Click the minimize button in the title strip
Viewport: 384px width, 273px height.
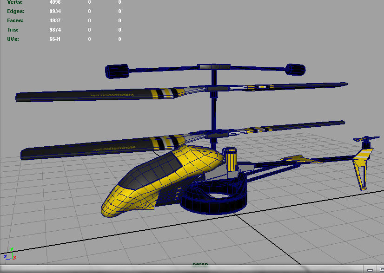[370, 270]
